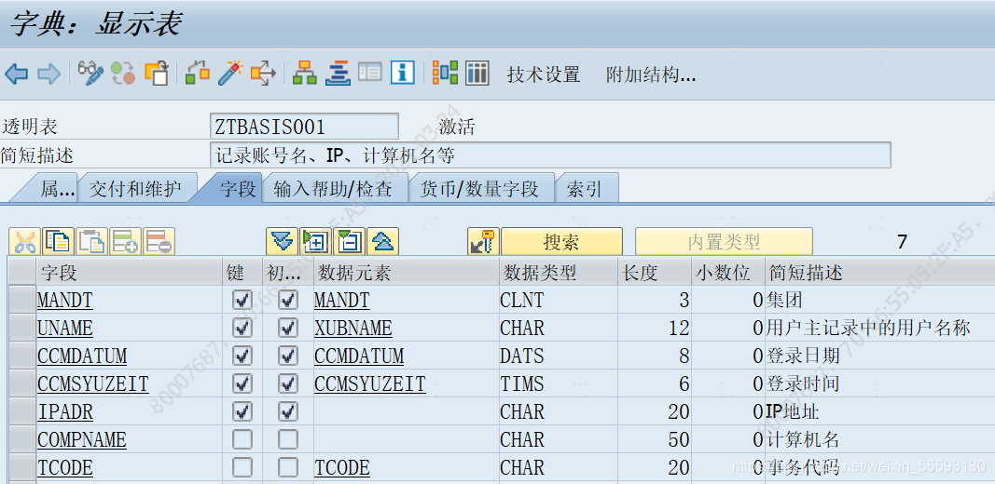Select row selector for MANDT row
995x484 pixels.
[x=22, y=300]
